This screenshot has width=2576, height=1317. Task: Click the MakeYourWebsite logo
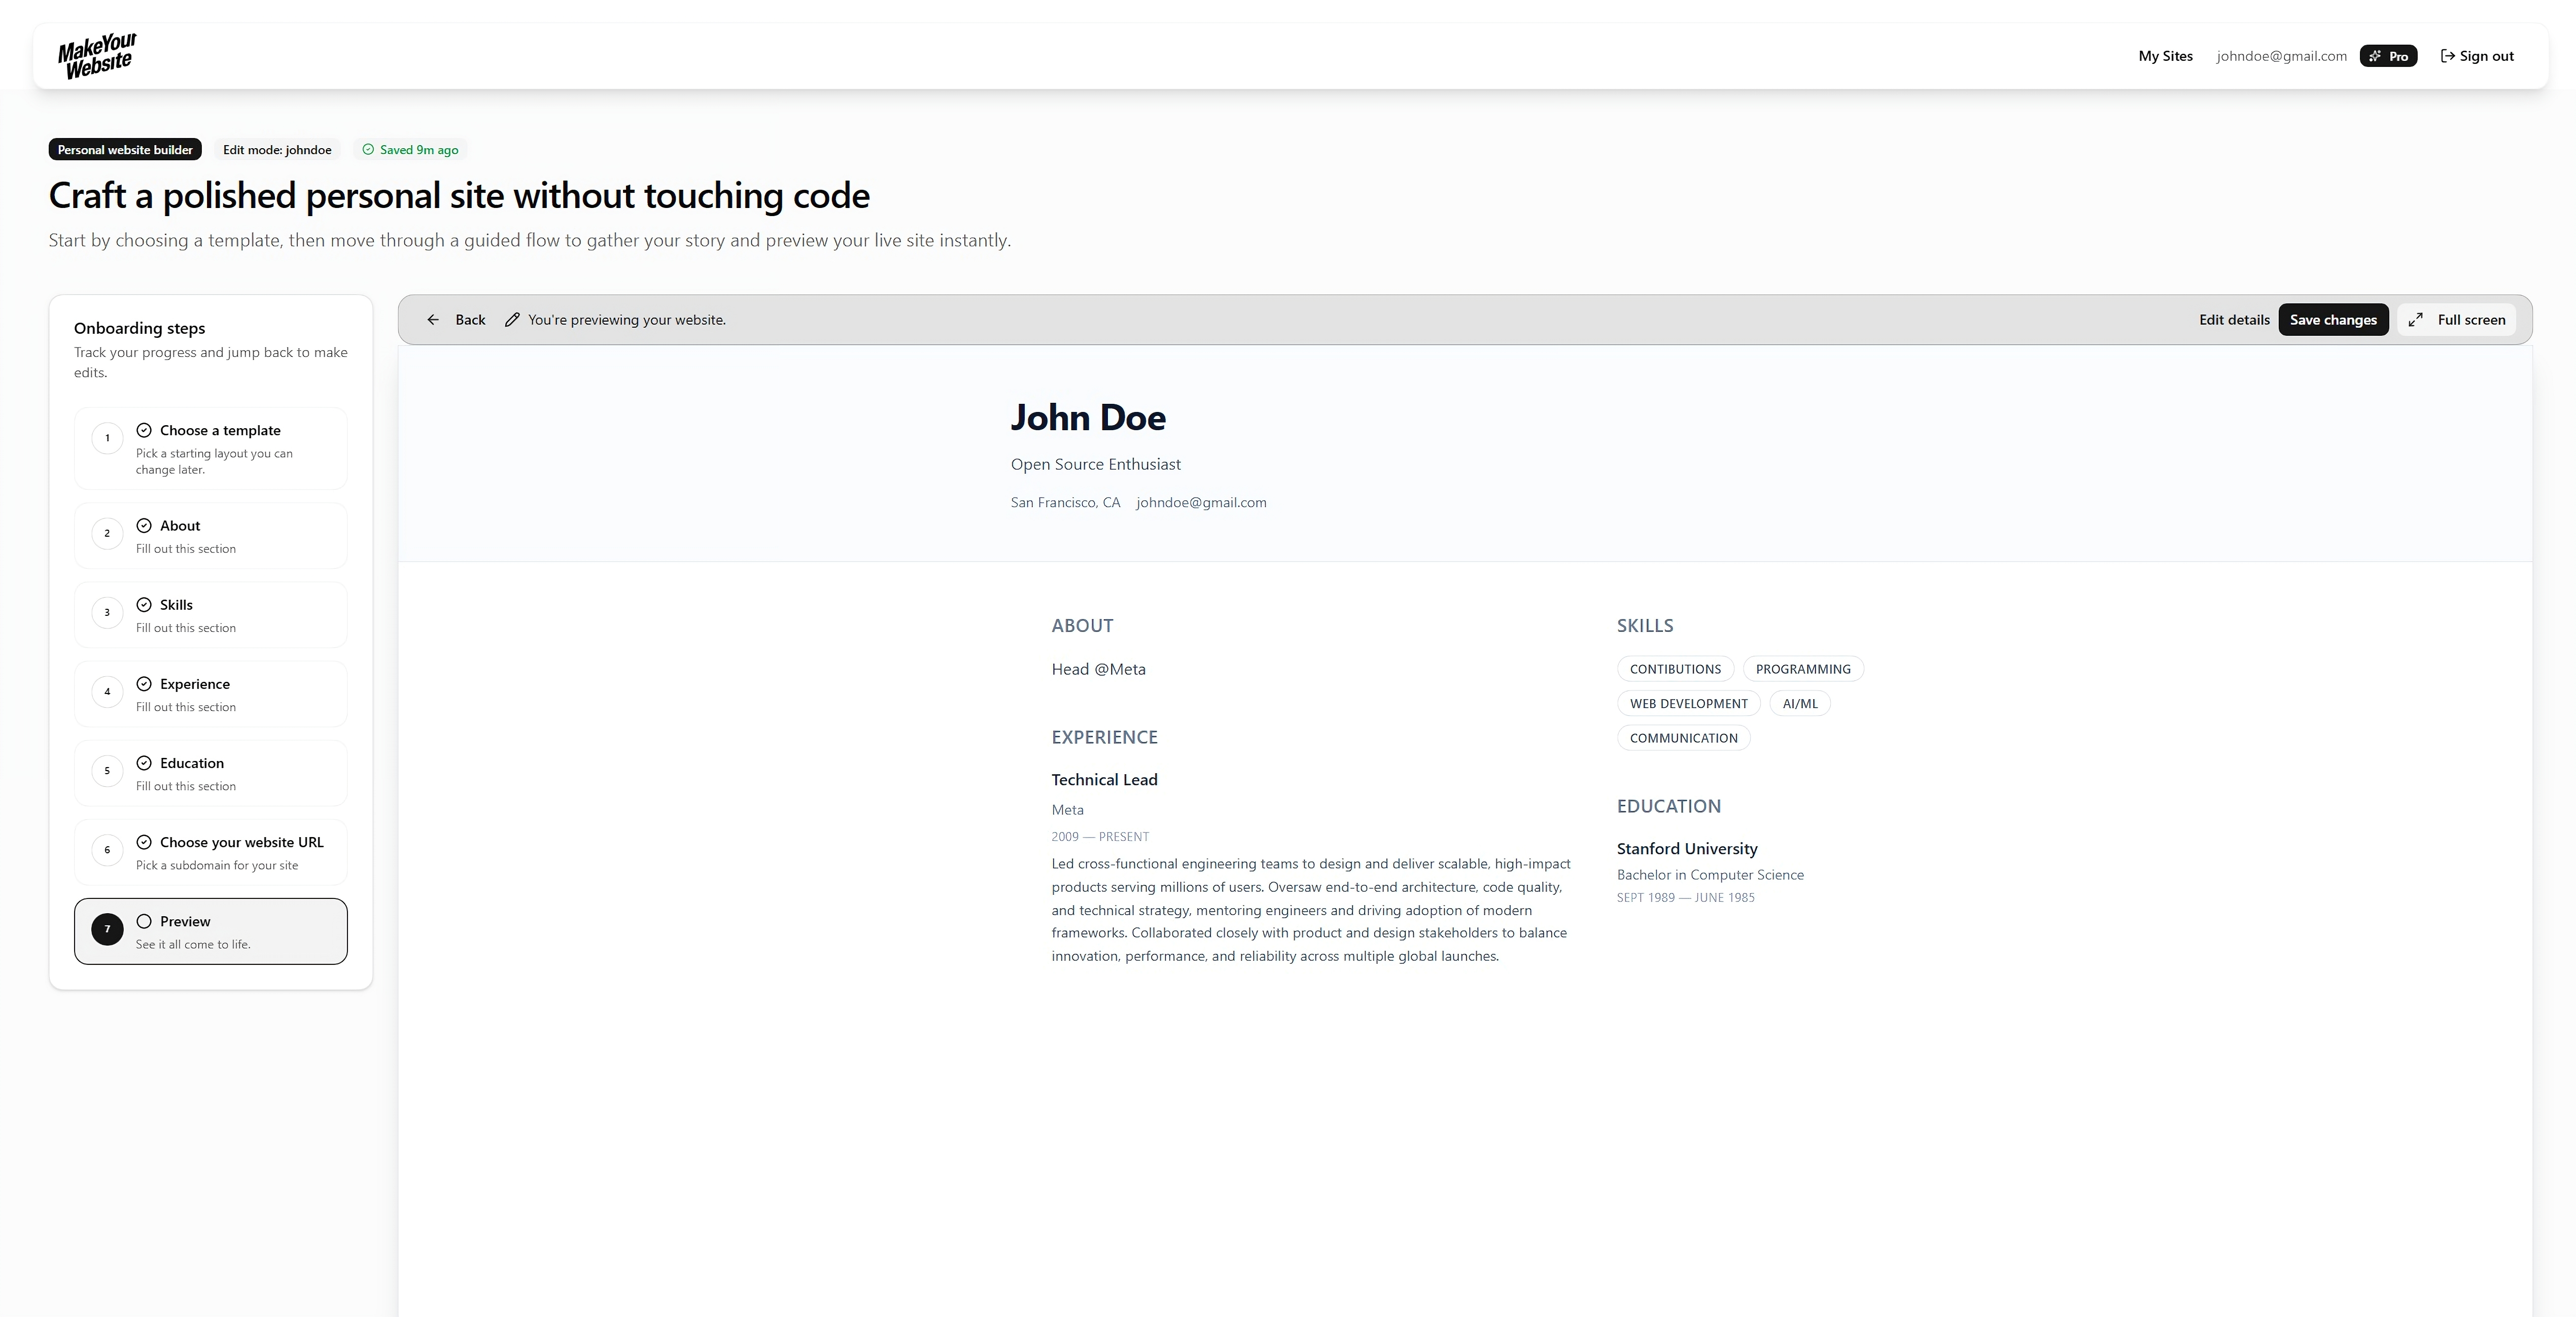(96, 54)
